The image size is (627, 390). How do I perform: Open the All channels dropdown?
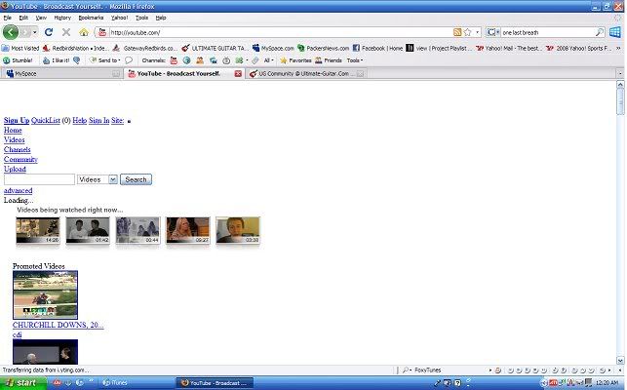pyautogui.click(x=268, y=60)
